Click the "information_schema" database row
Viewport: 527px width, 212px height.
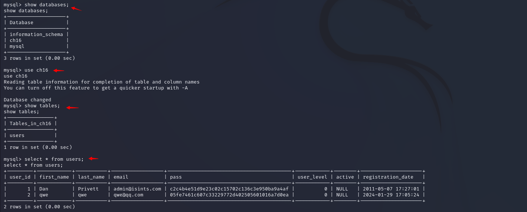point(36,34)
